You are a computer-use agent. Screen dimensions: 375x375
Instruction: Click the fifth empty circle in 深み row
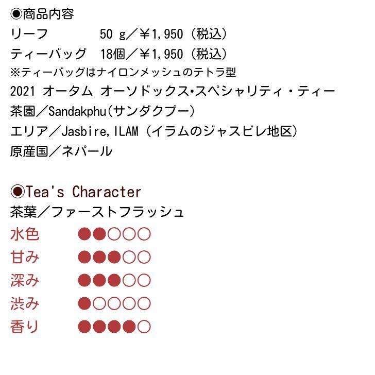pyautogui.click(x=144, y=280)
